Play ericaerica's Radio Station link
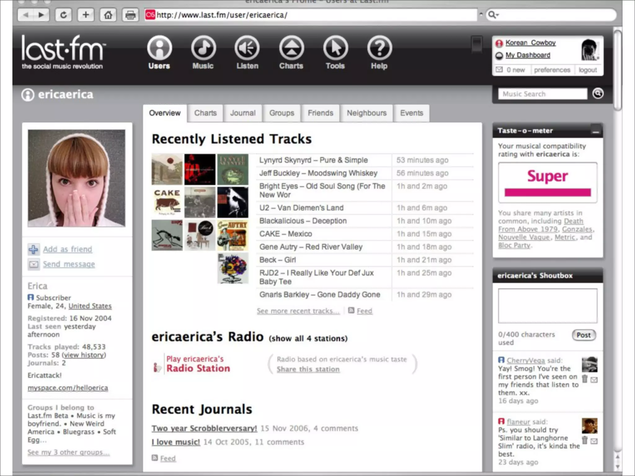 pyautogui.click(x=198, y=364)
